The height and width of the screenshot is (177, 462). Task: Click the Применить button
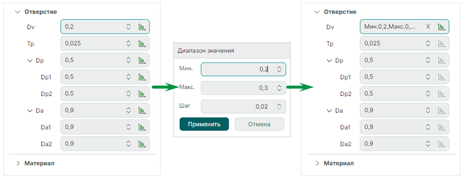(204, 124)
